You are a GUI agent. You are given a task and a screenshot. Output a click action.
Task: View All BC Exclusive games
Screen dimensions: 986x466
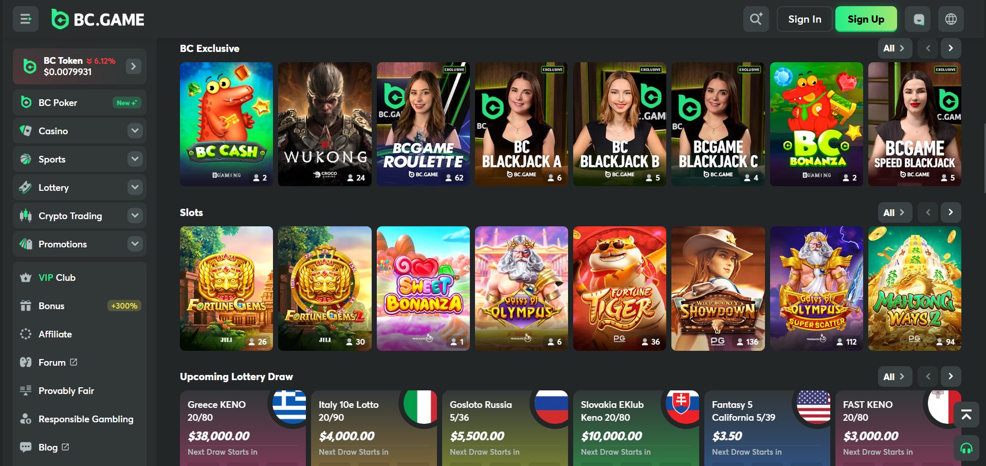(x=894, y=48)
